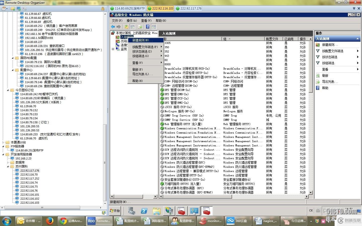362x226 pixels.
Task: Open Control Panel icon in remote taskbar
Action: (x=194, y=211)
